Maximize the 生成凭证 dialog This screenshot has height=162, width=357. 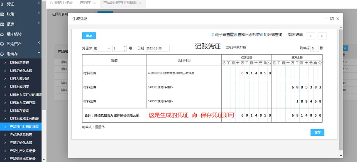(332, 19)
